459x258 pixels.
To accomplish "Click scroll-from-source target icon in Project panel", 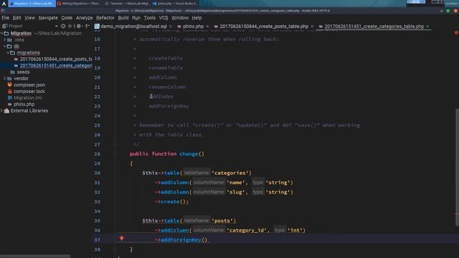I will click(x=63, y=27).
